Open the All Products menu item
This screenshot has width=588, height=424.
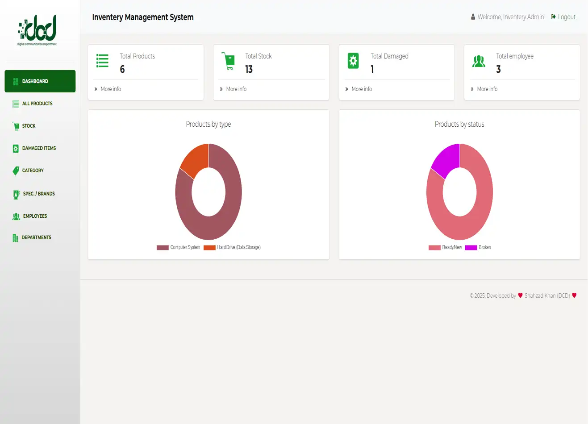(38, 104)
